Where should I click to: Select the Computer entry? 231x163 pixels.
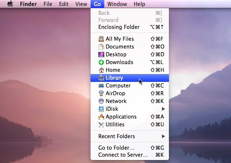pyautogui.click(x=130, y=86)
